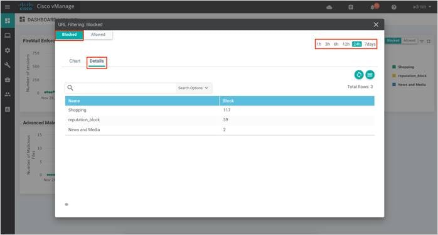Click News and Media legend swatch in background

tap(394, 84)
